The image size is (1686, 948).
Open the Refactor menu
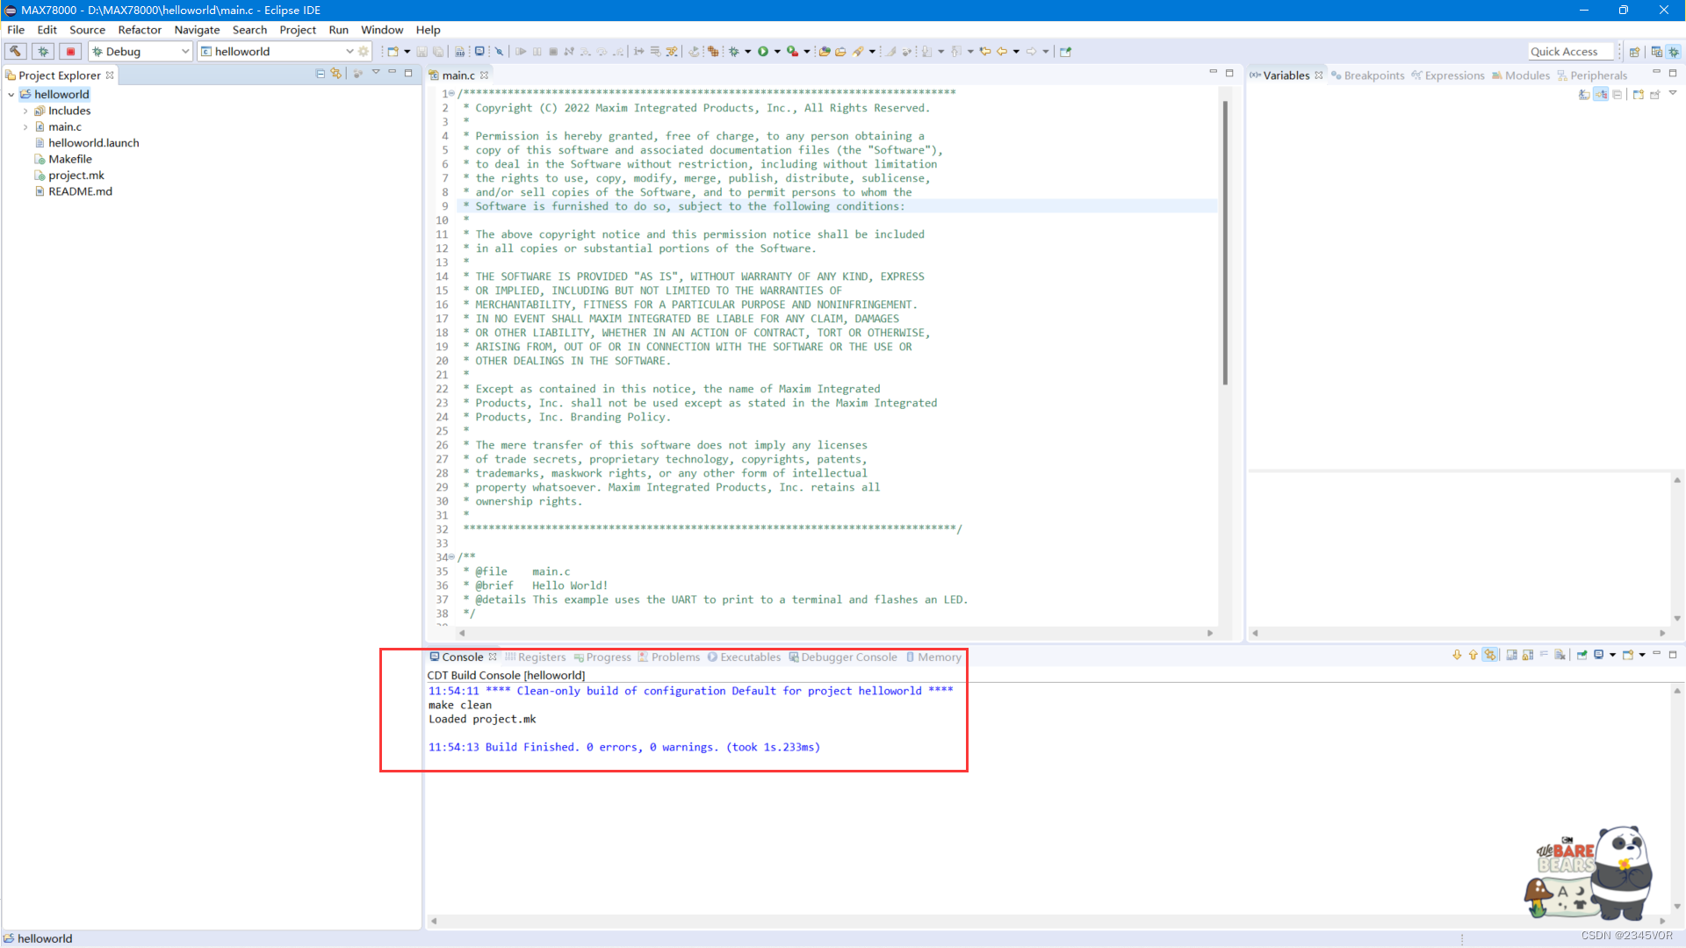[x=140, y=30]
